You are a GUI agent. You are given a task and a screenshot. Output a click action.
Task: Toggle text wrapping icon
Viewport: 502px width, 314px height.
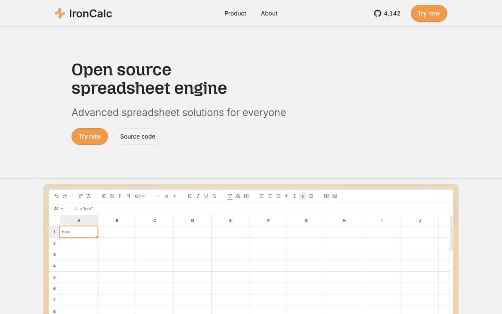click(x=311, y=196)
